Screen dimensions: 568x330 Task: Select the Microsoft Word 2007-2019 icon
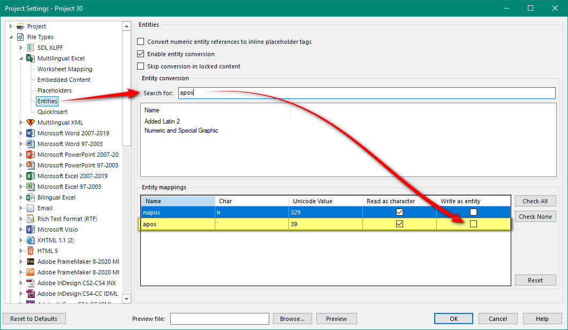coord(31,133)
